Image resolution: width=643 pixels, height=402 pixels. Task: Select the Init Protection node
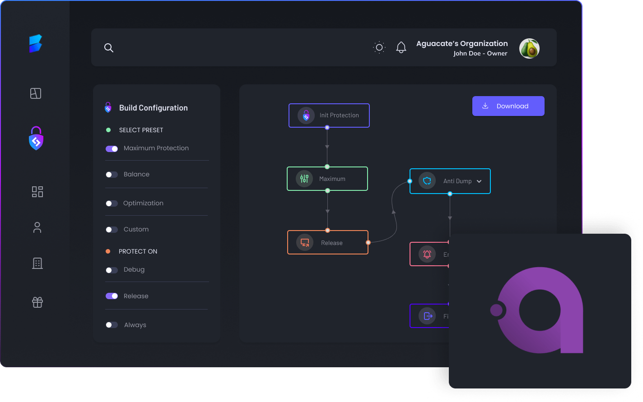coord(329,116)
